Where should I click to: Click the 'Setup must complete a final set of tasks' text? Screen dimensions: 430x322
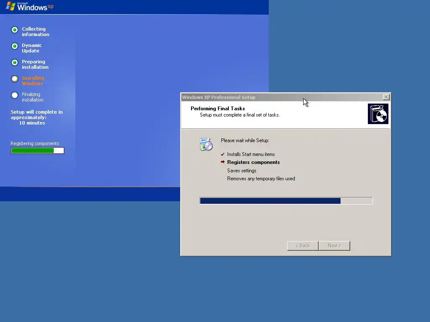[240, 115]
